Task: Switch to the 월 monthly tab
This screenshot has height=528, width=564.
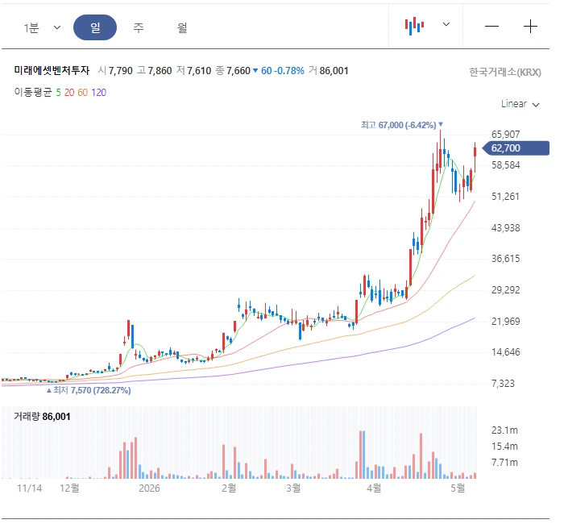Action: tap(182, 27)
